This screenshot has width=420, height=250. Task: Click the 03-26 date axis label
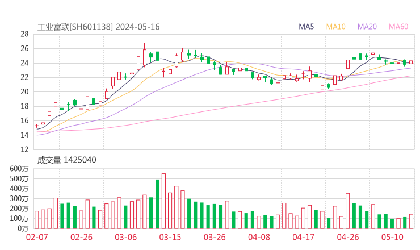[215, 237]
